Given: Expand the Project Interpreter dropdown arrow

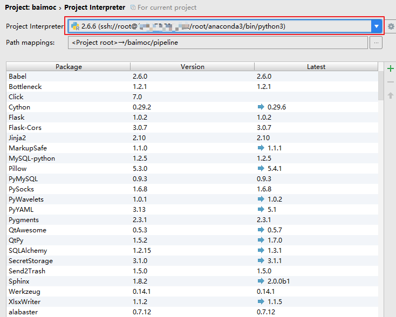Looking at the screenshot, I should [376, 26].
